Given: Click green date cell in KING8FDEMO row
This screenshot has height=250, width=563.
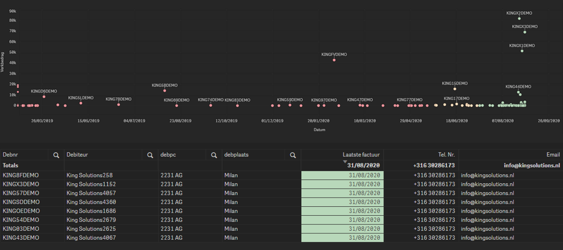Looking at the screenshot, I should pyautogui.click(x=342, y=175).
